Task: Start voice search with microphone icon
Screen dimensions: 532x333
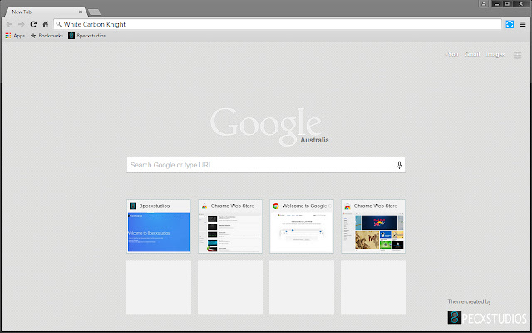Action: 399,165
